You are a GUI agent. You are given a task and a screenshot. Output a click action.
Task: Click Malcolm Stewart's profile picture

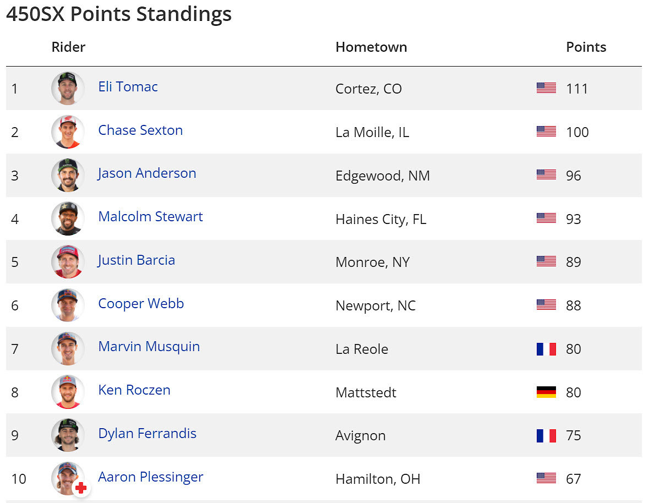pyautogui.click(x=68, y=218)
